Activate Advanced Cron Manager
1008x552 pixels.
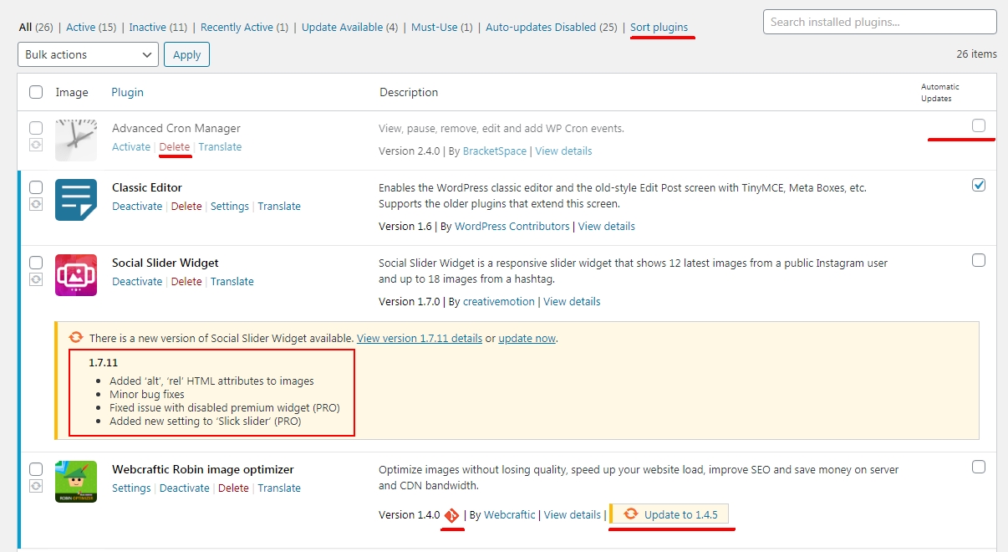pos(131,146)
